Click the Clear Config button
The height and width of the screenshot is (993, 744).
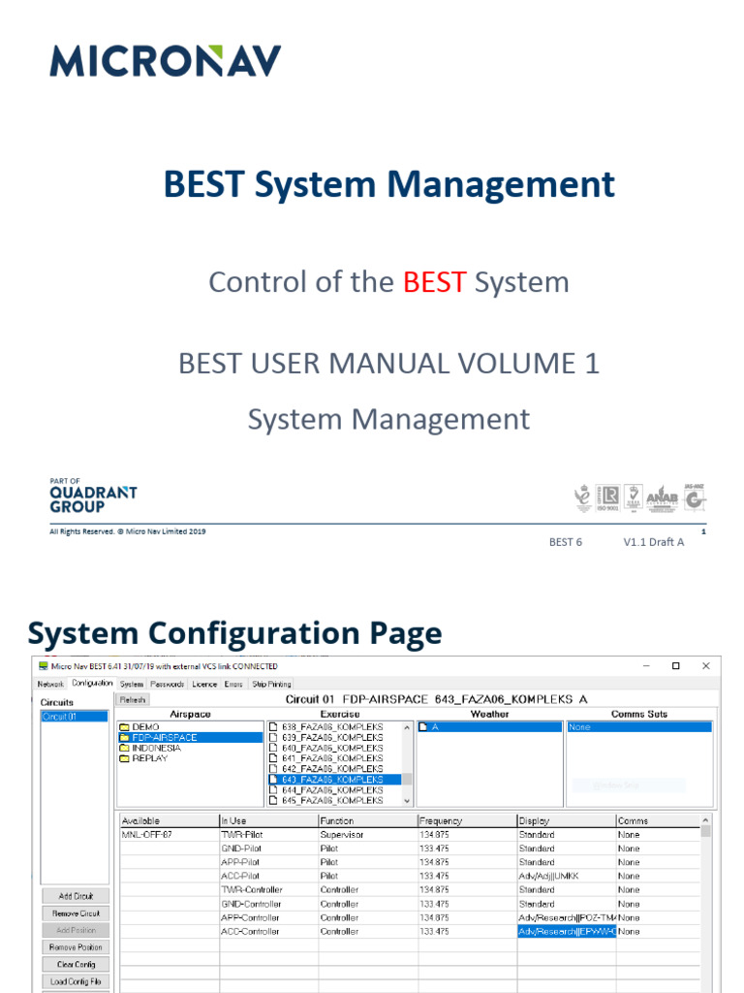(76, 965)
